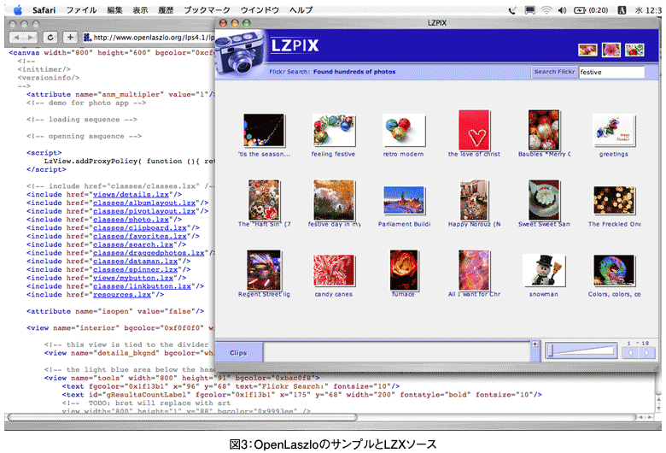666x453 pixels.
Task: Adjust the thumbnail size slider
Action: pyautogui.click(x=581, y=351)
